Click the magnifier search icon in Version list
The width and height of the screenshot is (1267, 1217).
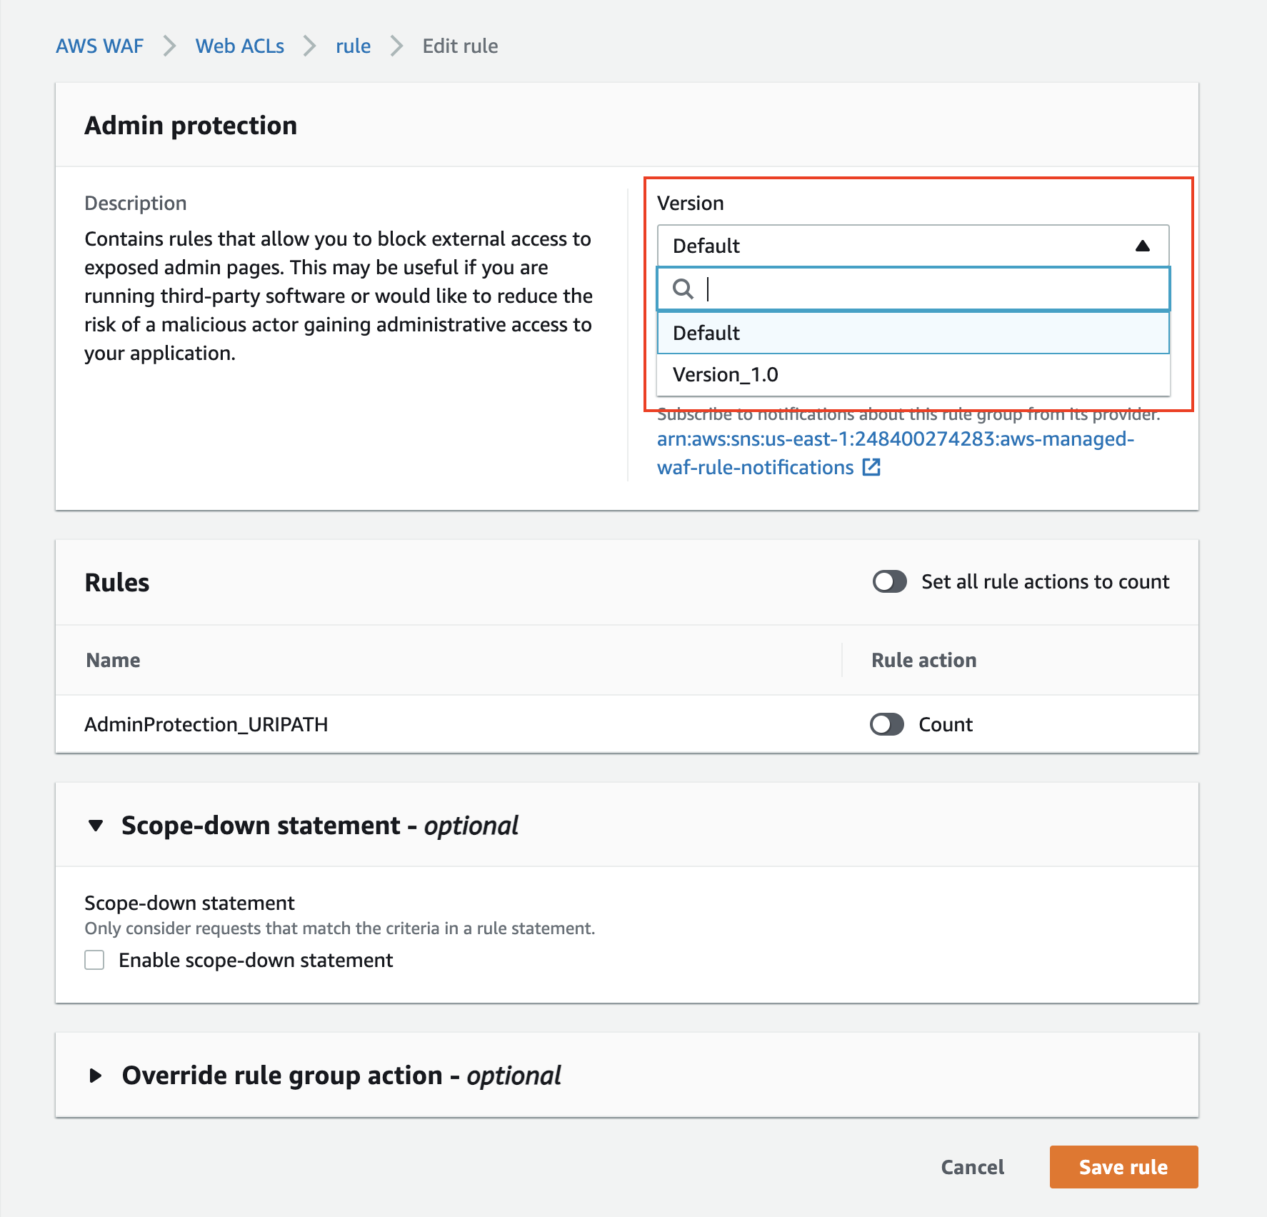pos(683,289)
